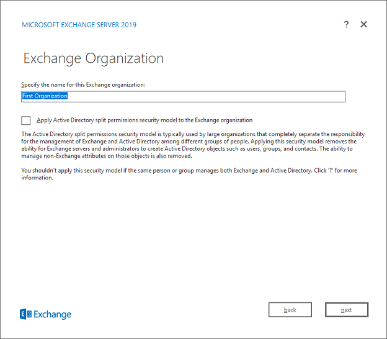Image resolution: width=387 pixels, height=339 pixels.
Task: Click the highlighted 'First Organization' text
Action: pyautogui.click(x=45, y=96)
